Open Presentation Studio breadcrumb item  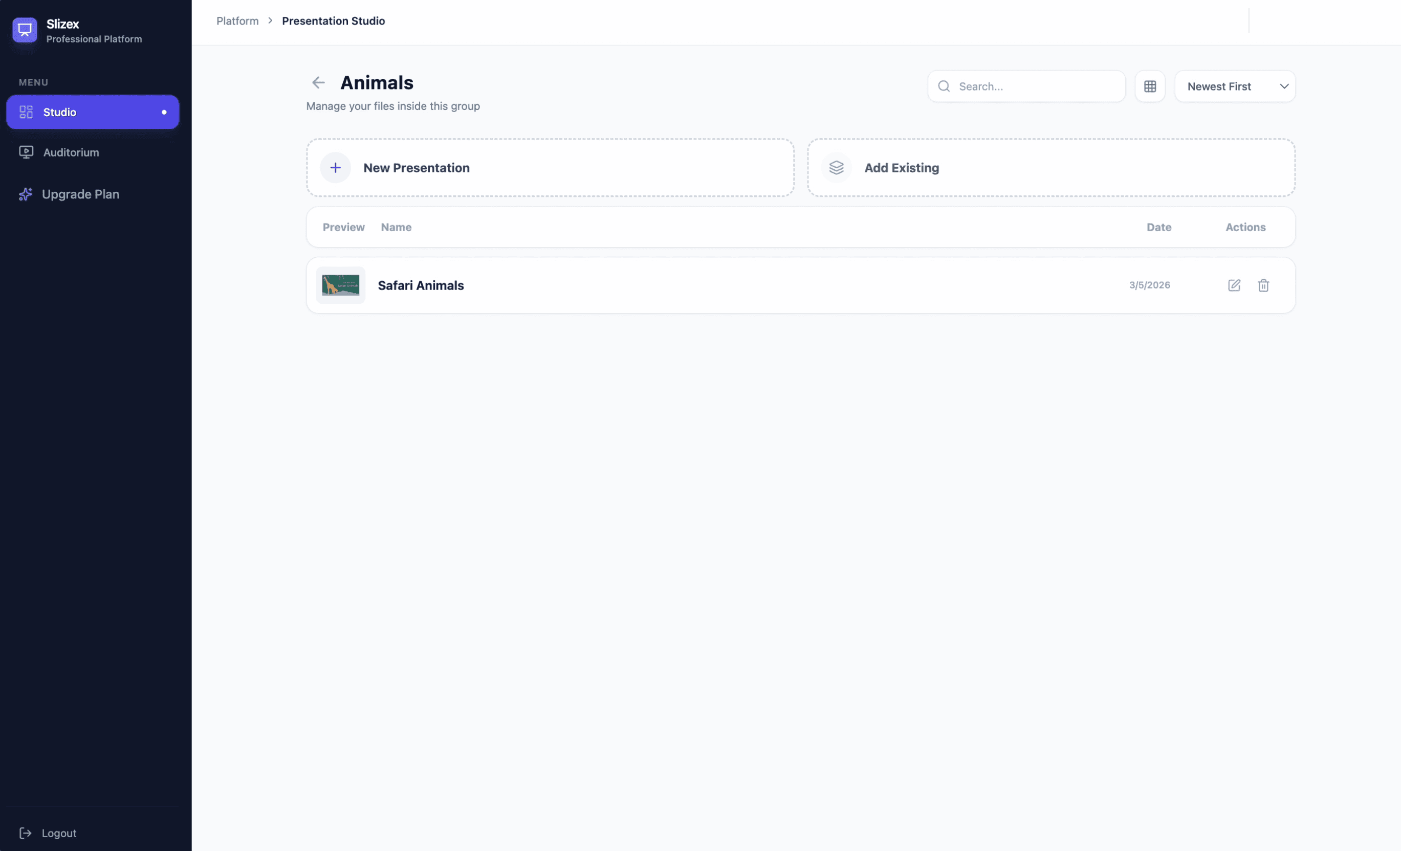(x=333, y=20)
